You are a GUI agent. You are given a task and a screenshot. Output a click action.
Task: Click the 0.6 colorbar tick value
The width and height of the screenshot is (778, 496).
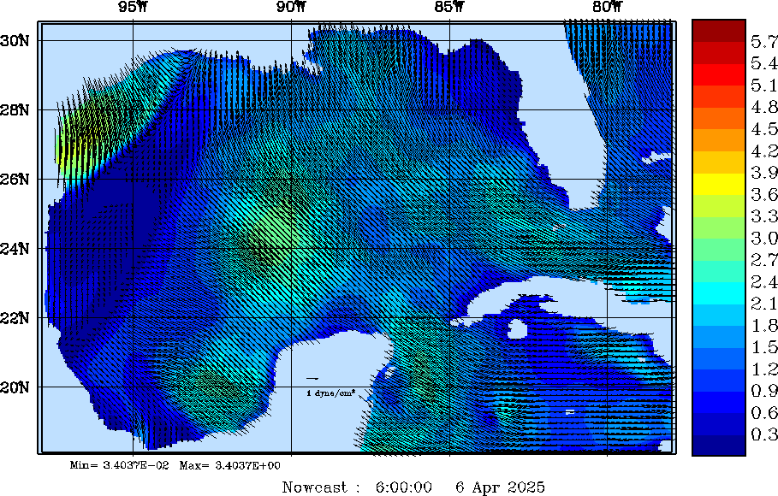coord(764,413)
